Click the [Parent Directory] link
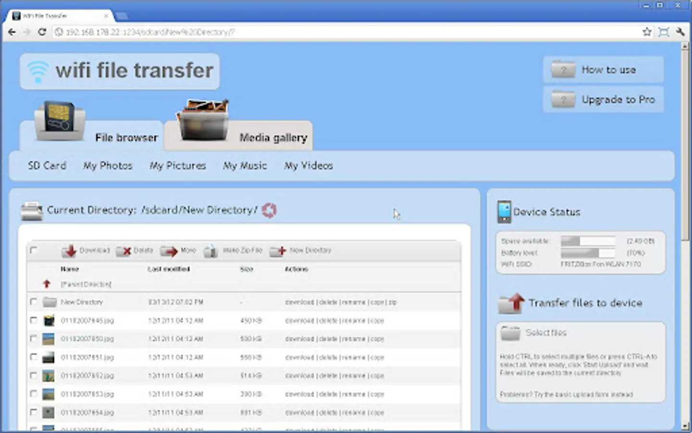 click(86, 284)
